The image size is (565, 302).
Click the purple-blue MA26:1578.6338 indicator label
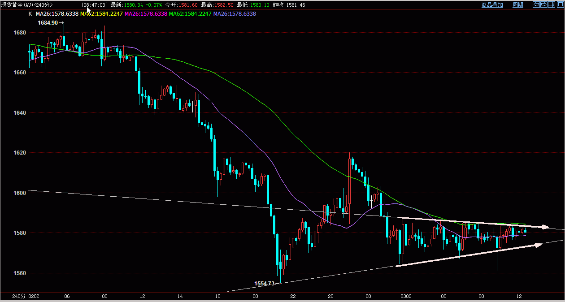(235, 14)
